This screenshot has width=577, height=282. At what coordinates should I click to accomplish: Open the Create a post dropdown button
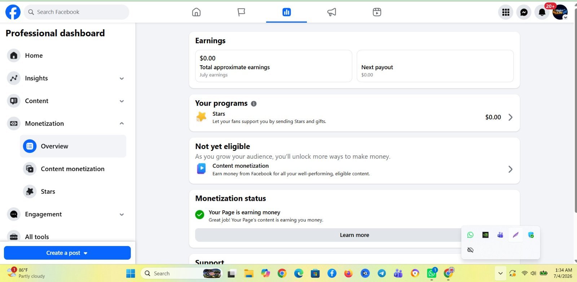(x=67, y=253)
